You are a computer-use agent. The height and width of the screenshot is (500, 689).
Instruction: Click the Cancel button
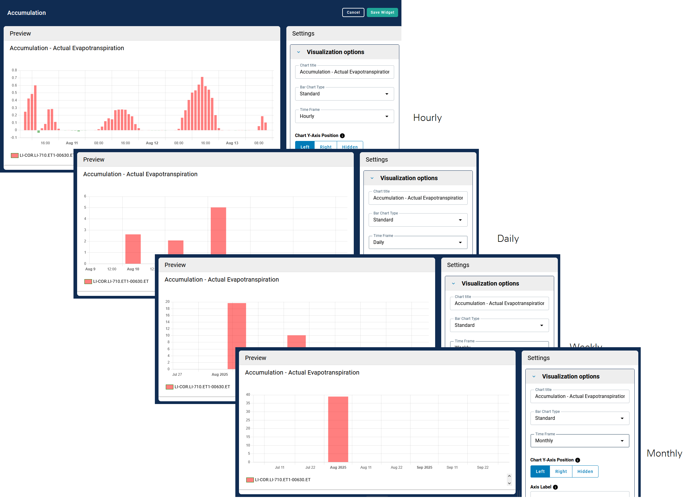pyautogui.click(x=353, y=12)
